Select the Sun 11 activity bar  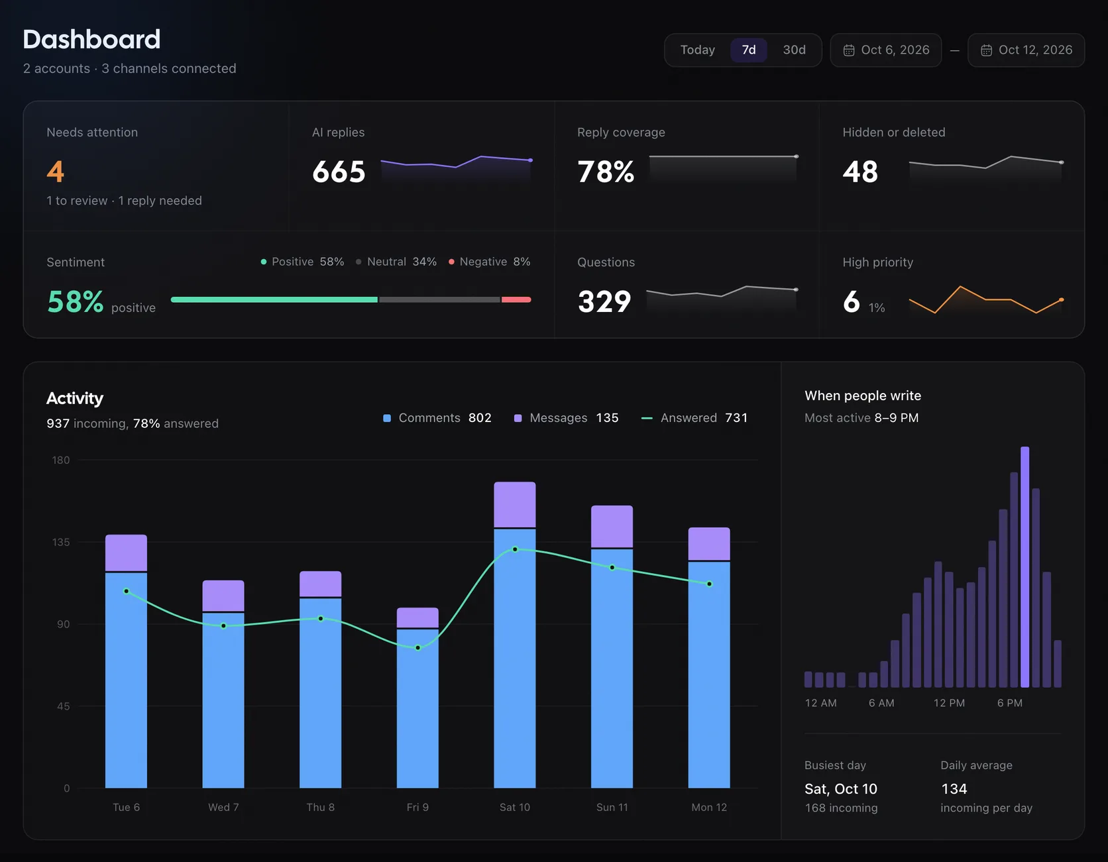click(x=612, y=647)
